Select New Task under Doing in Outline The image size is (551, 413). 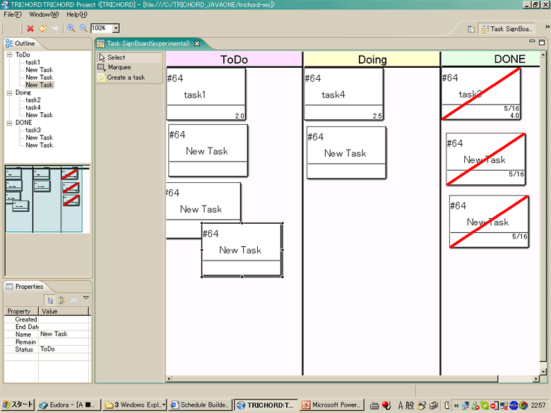(x=40, y=115)
